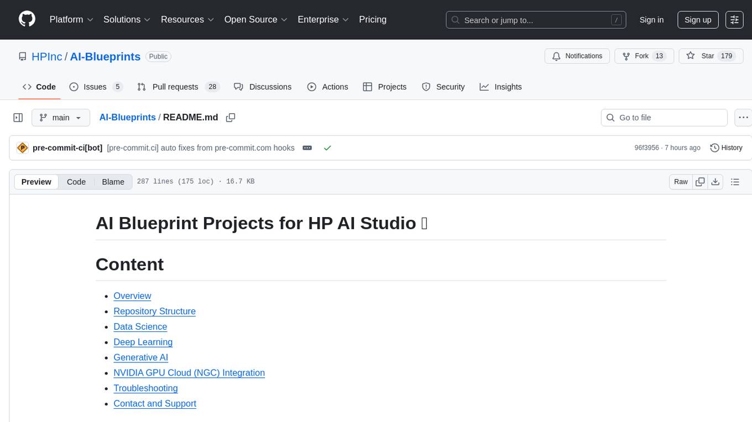
Task: Select the Preview view
Action: click(36, 182)
